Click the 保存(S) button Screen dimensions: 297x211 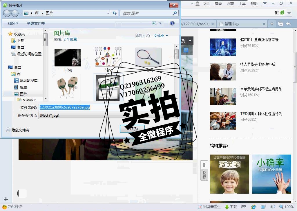(x=132, y=129)
